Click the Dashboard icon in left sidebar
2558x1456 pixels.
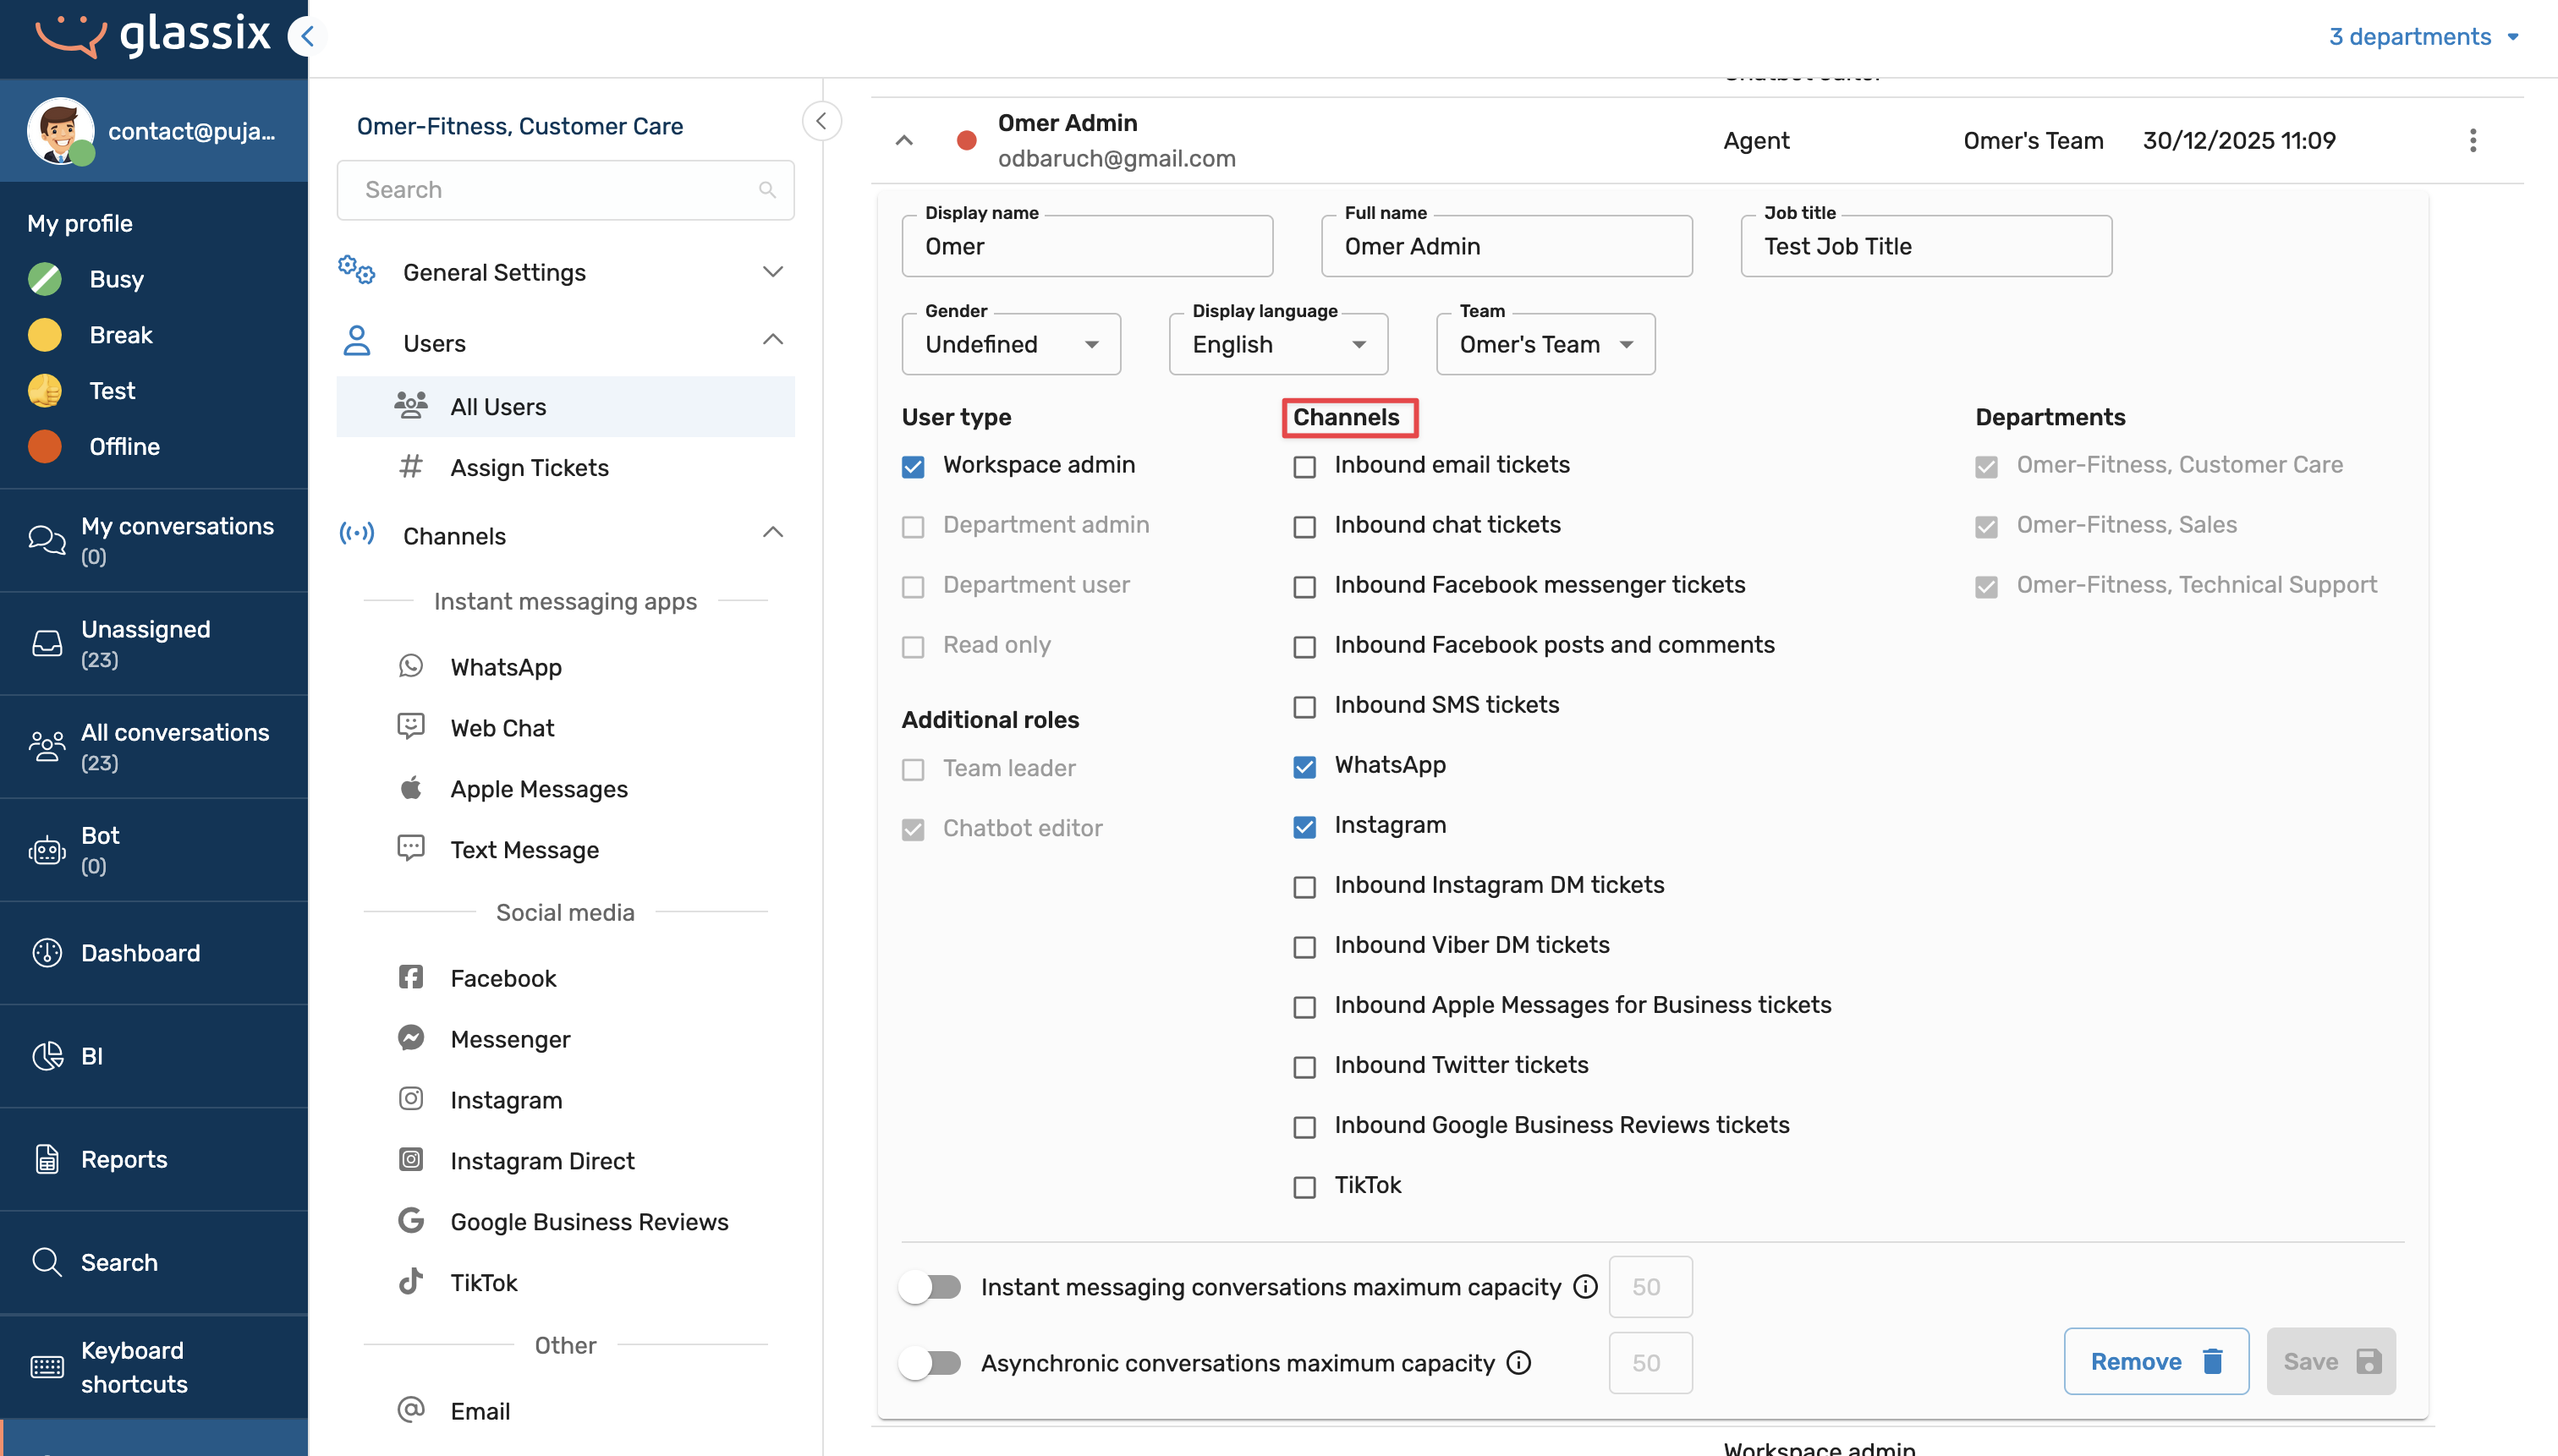[46, 953]
